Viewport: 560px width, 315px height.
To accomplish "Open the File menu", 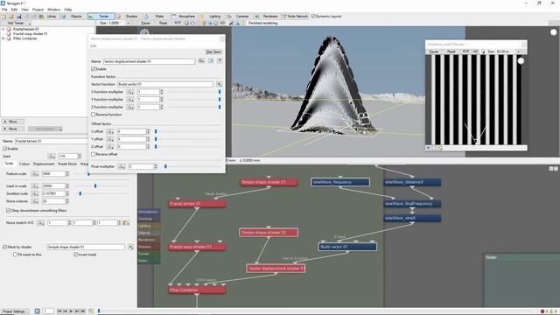I will point(4,10).
